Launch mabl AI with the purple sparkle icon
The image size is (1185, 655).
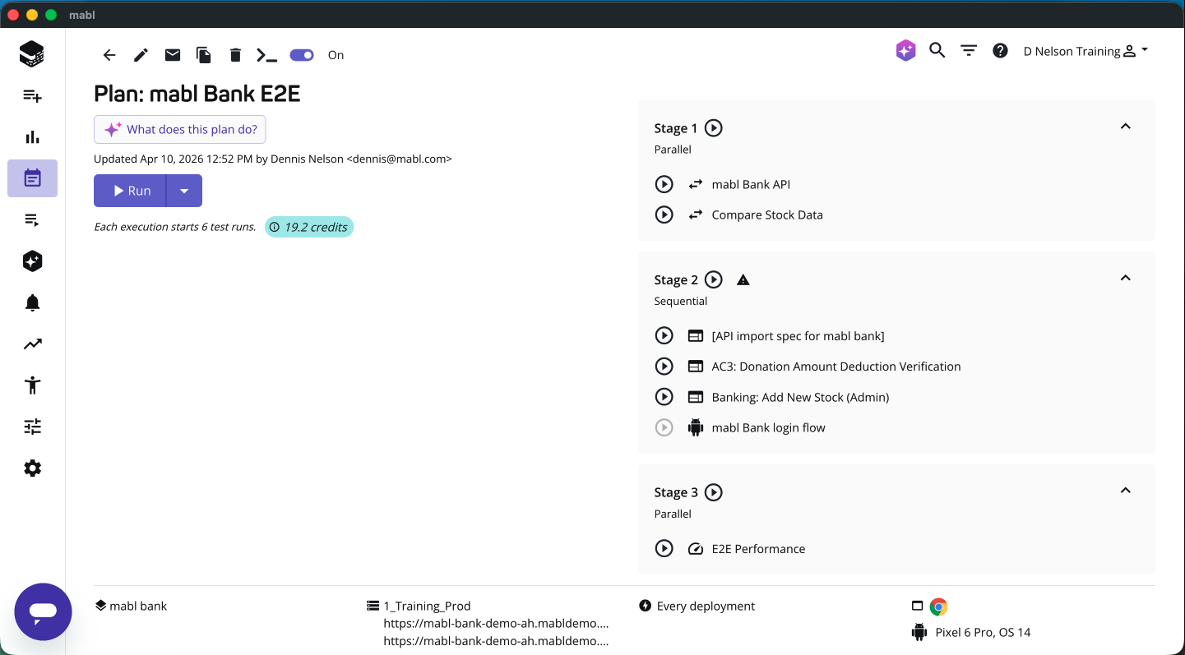click(x=905, y=50)
